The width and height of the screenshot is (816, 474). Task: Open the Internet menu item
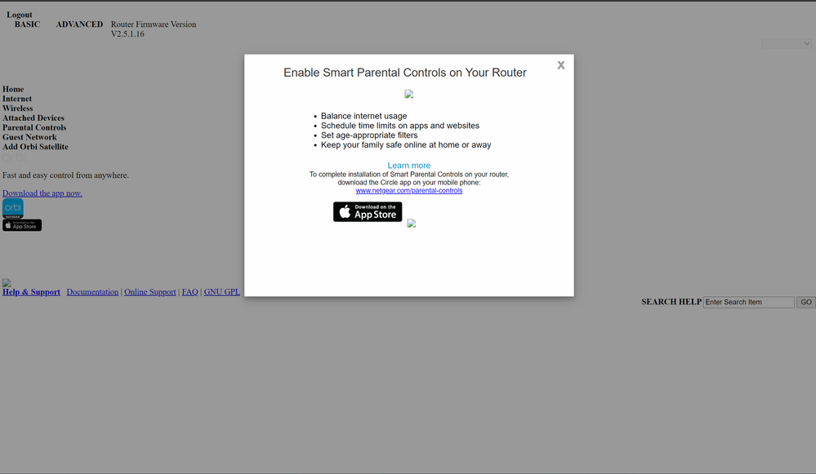click(17, 99)
